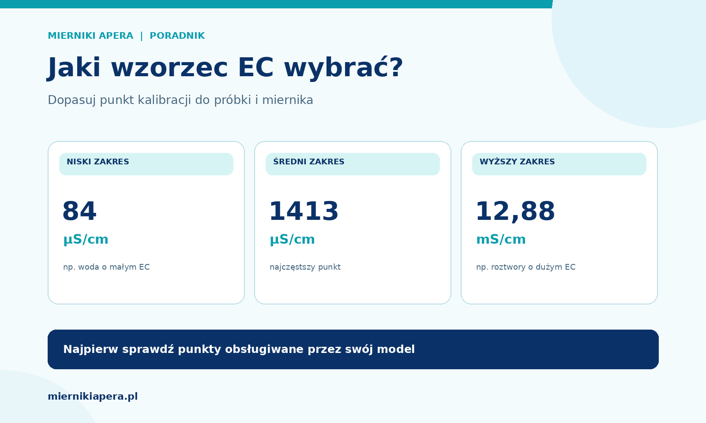Select the 'WYŻSZY ZAKRES' badge
706x423 pixels.
tap(559, 164)
